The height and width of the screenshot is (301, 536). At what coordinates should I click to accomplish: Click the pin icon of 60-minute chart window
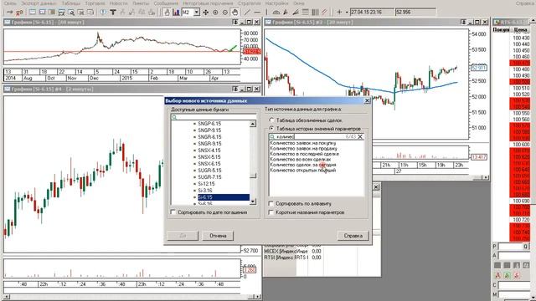pyautogui.click(x=235, y=23)
